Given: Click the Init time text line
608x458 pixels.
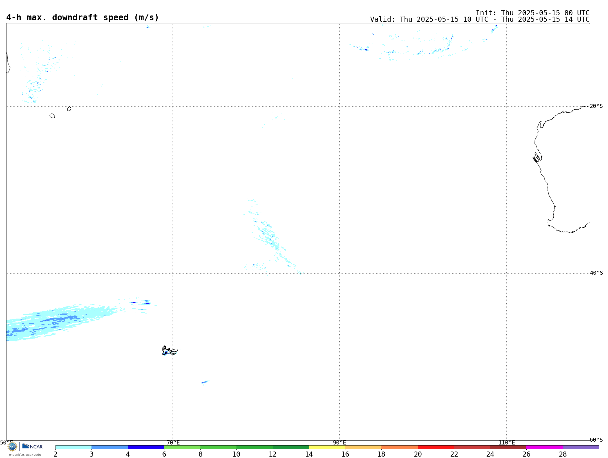Looking at the screenshot, I should click(533, 13).
